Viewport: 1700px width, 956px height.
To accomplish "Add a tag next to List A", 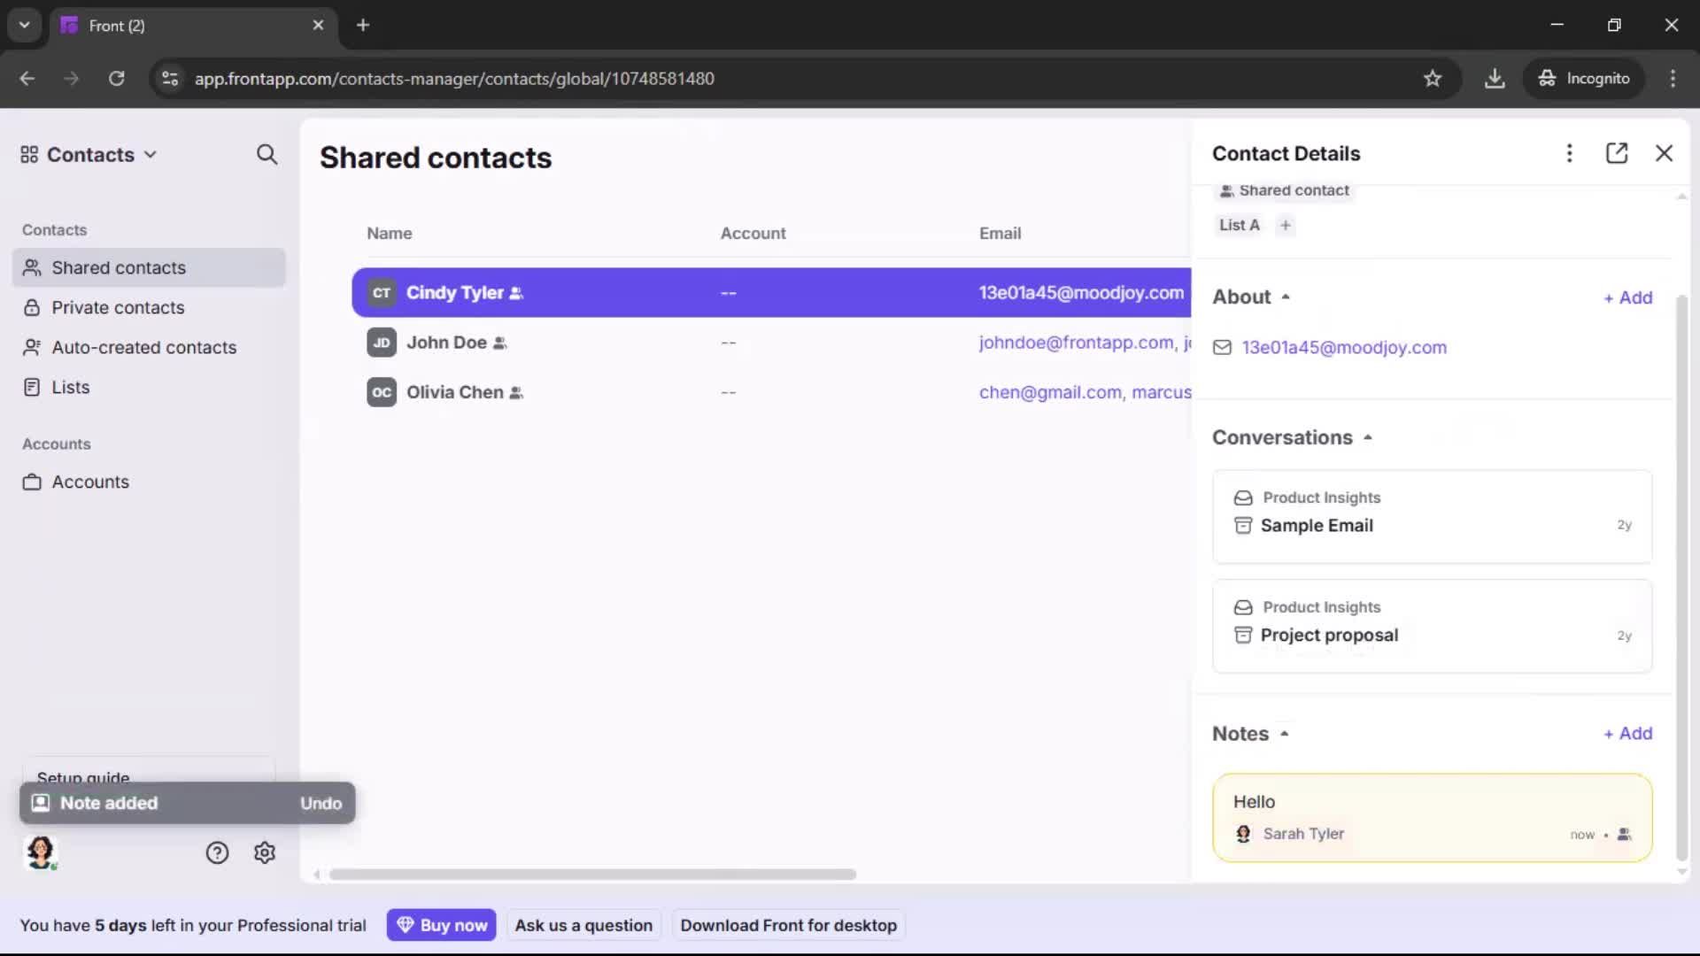I will (x=1285, y=225).
